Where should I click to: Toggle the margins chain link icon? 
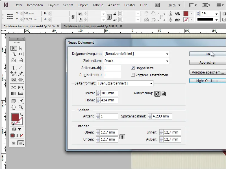122,137
